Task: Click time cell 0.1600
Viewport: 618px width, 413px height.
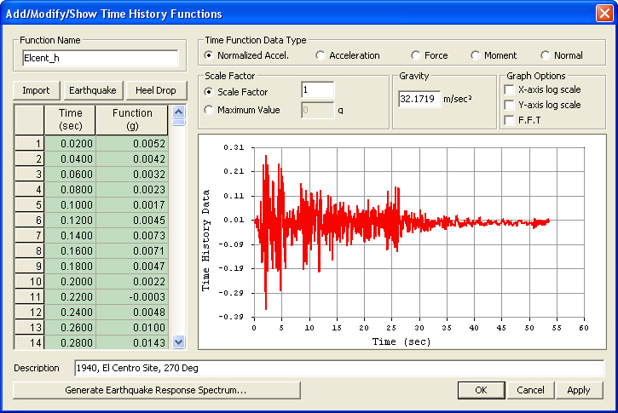Action: pyautogui.click(x=70, y=251)
